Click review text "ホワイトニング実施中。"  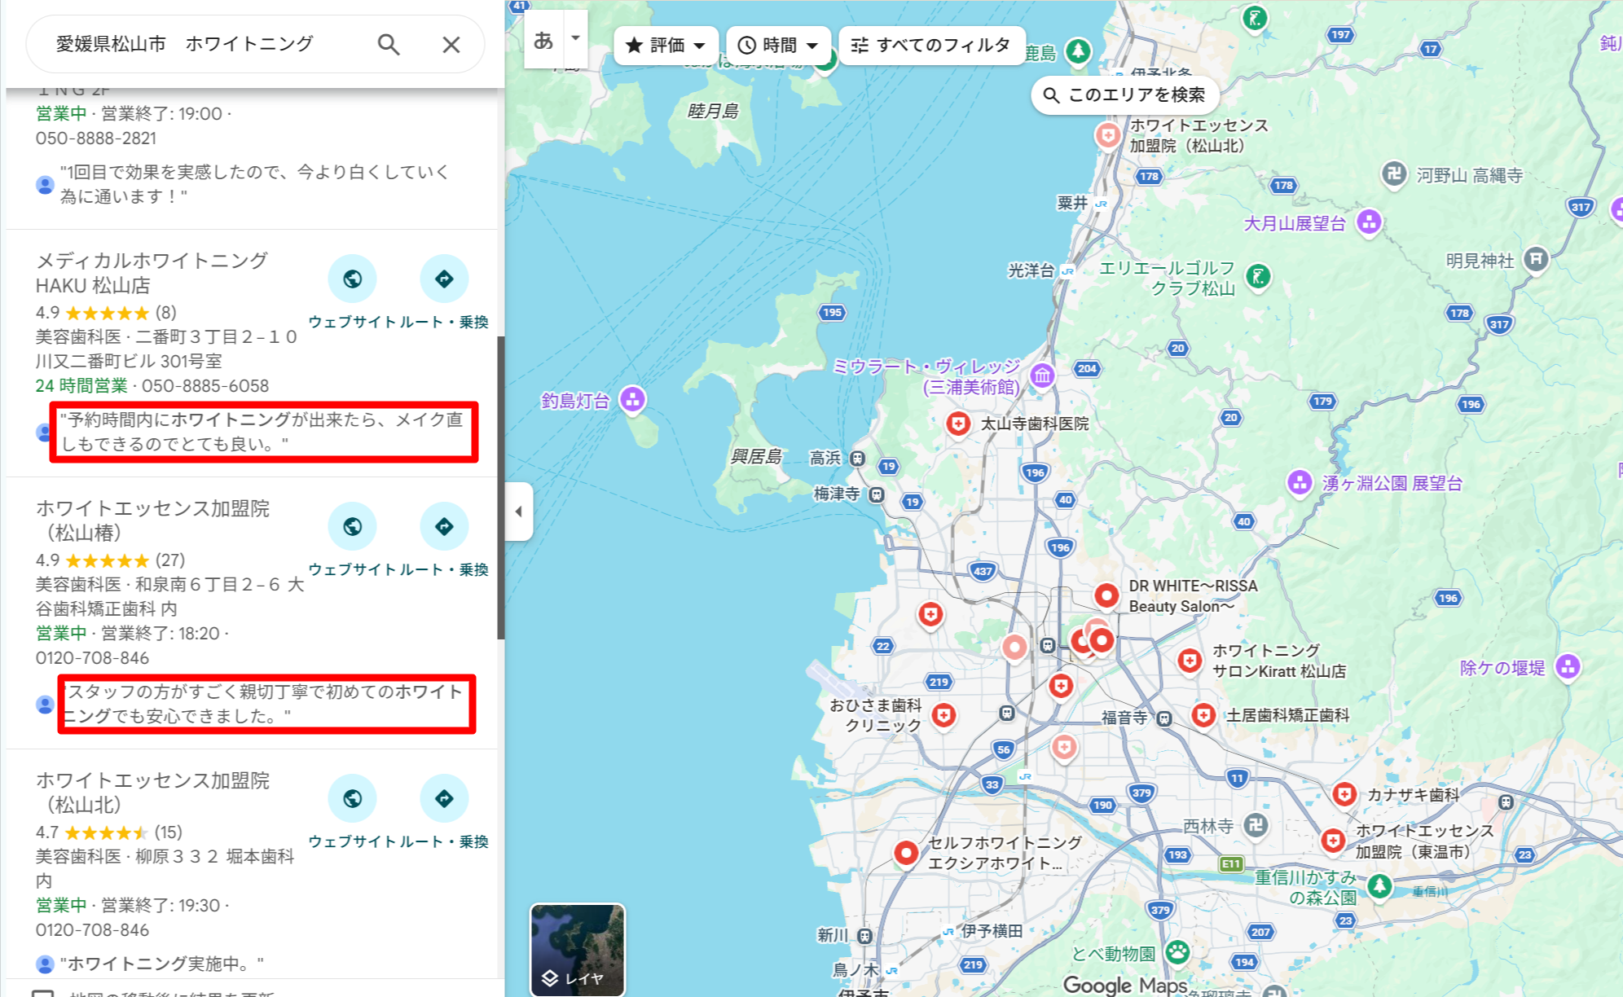(x=162, y=964)
